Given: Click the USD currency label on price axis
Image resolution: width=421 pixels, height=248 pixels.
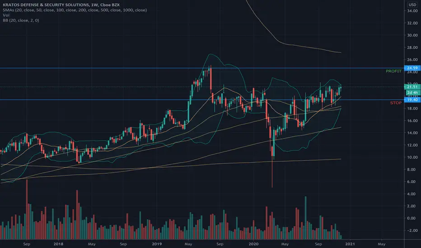Looking at the screenshot, I should coord(412,5).
